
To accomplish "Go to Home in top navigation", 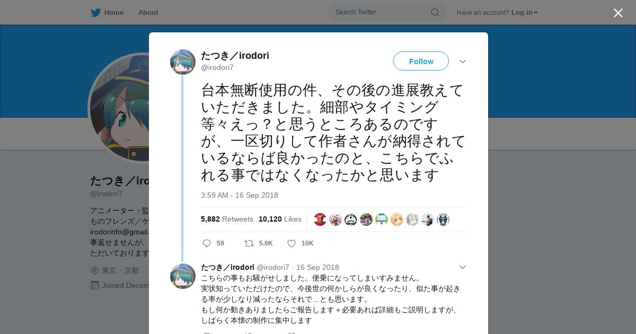I will pyautogui.click(x=114, y=12).
